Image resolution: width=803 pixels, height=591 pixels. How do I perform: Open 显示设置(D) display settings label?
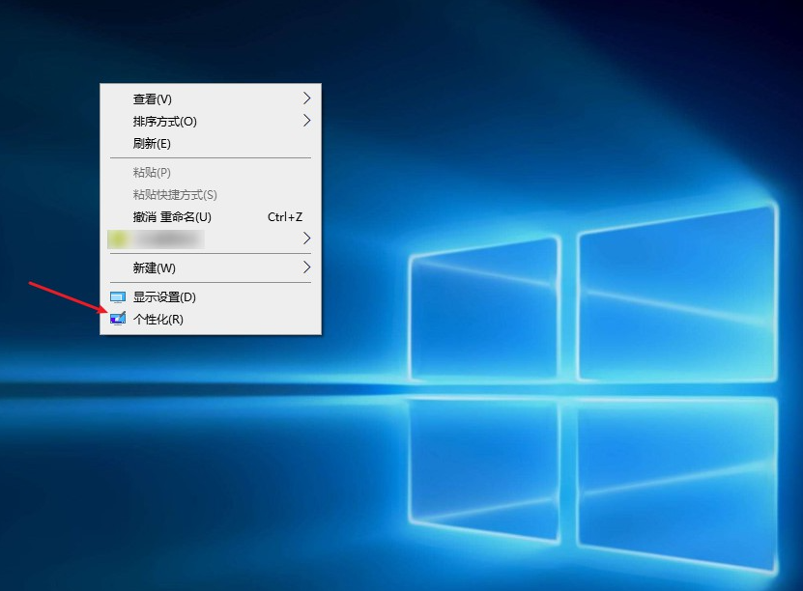(164, 297)
